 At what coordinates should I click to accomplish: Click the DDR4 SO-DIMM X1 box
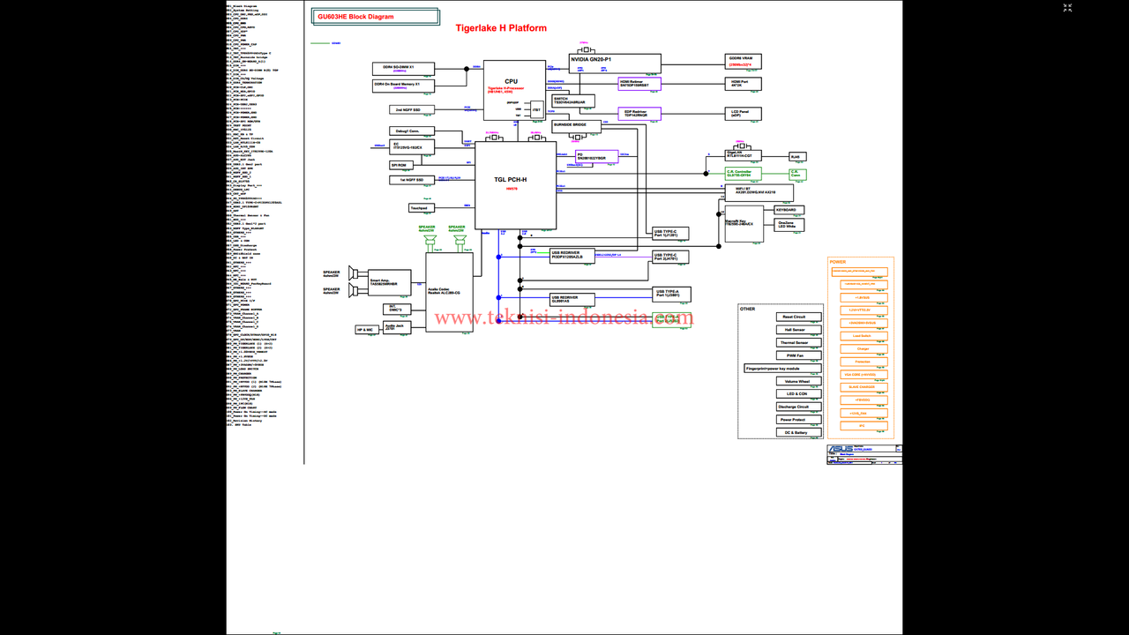point(404,68)
